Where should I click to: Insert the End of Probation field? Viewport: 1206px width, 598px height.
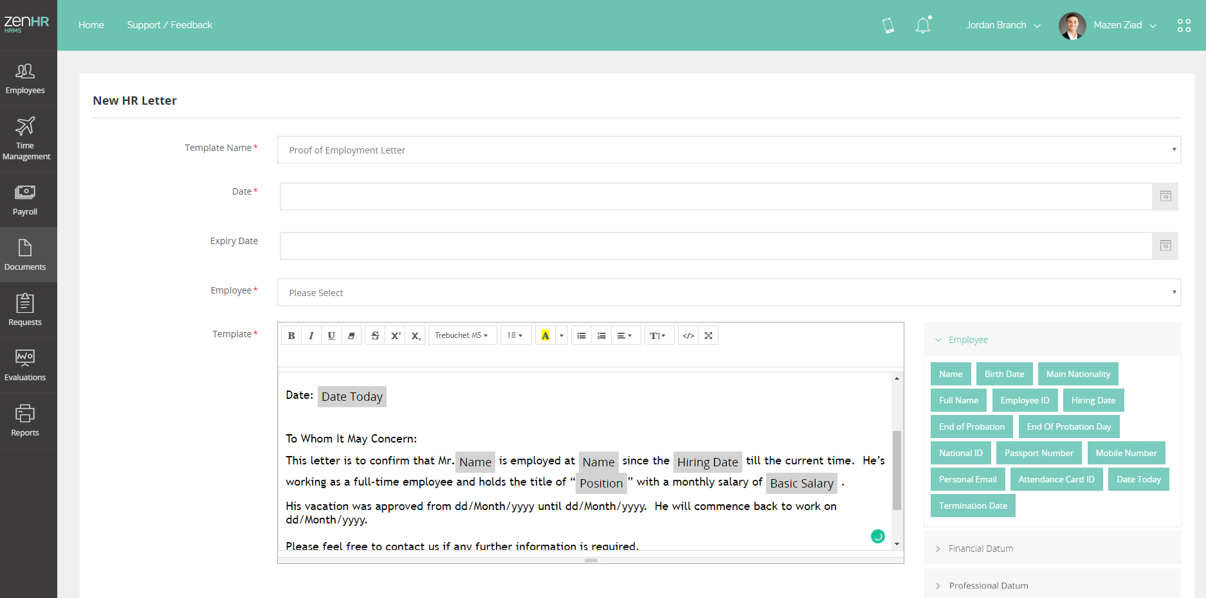coord(972,427)
